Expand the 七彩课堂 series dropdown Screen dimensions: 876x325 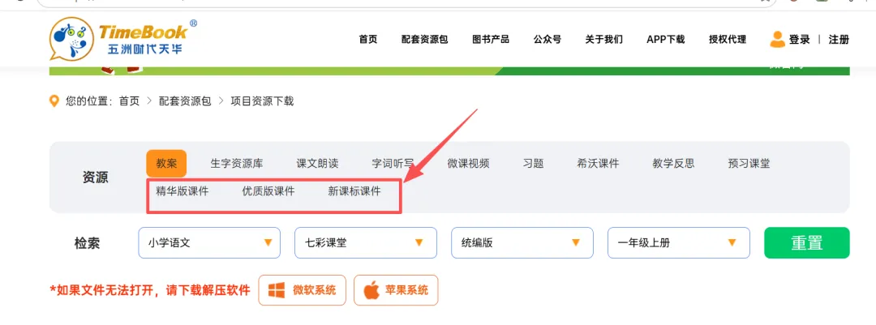[x=366, y=243]
